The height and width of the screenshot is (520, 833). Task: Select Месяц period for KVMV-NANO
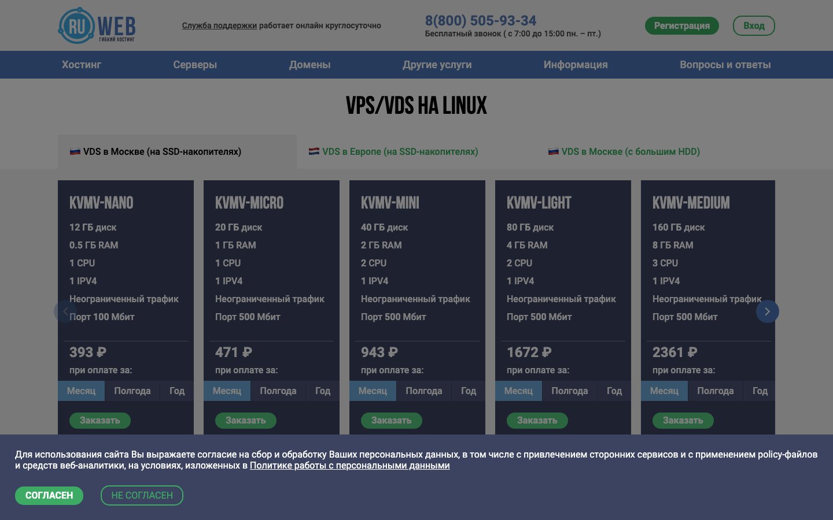click(81, 391)
